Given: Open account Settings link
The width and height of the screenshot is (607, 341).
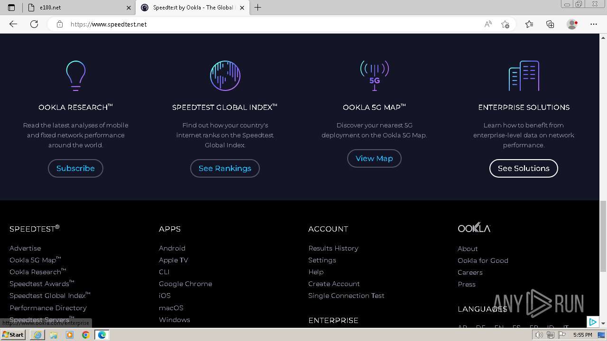Looking at the screenshot, I should coord(322,260).
